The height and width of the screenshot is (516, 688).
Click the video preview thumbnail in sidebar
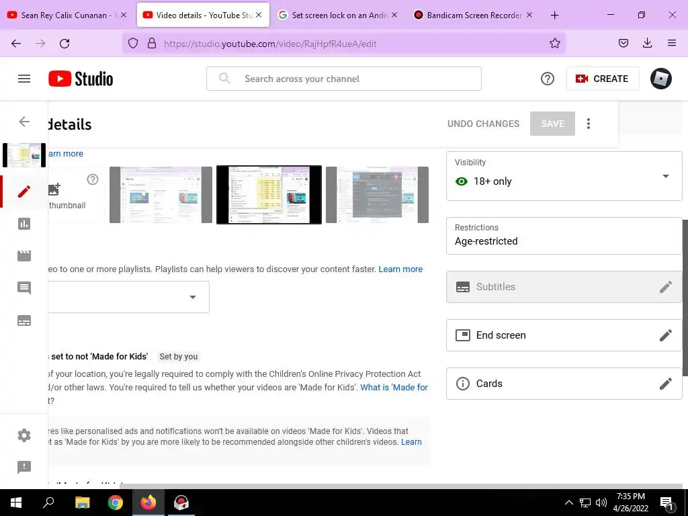pos(24,155)
